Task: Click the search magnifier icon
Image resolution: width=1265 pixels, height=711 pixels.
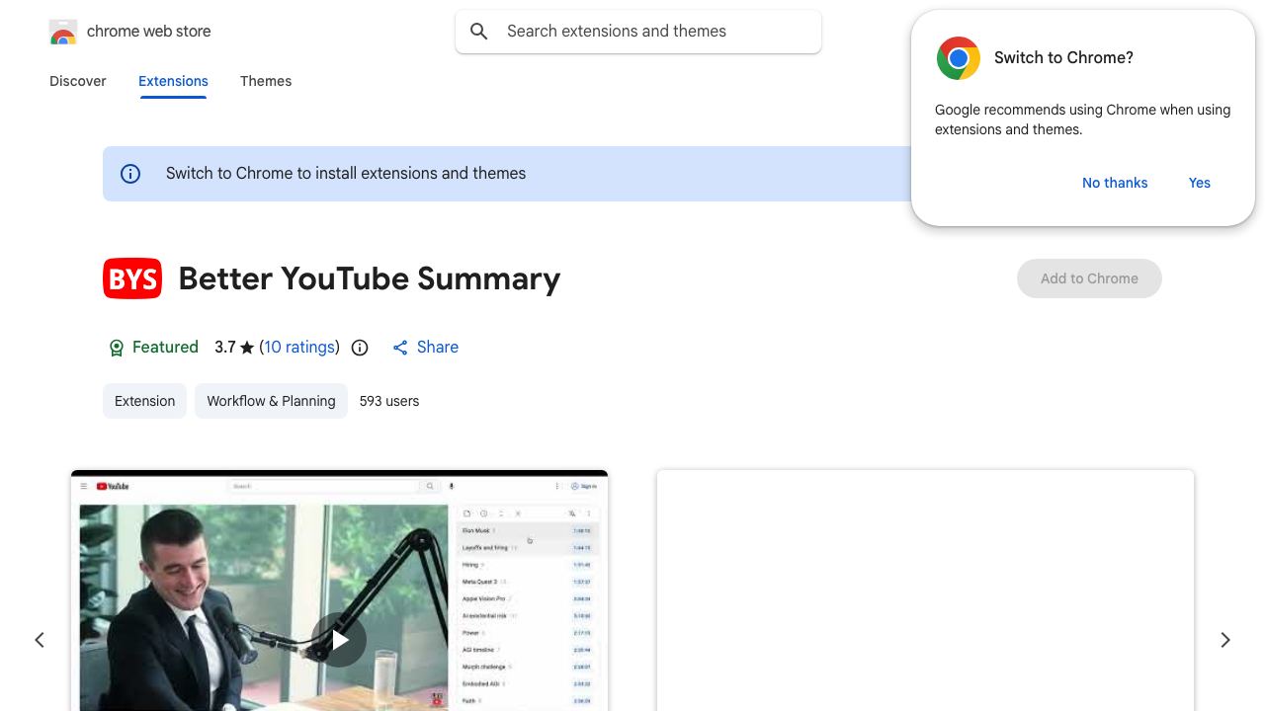Action: pyautogui.click(x=479, y=32)
